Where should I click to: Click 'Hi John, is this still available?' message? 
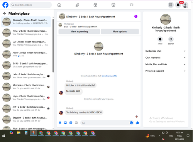[81, 85]
